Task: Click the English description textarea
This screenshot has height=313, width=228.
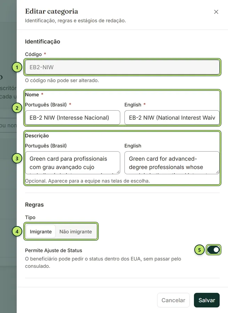Action: pos(172,163)
